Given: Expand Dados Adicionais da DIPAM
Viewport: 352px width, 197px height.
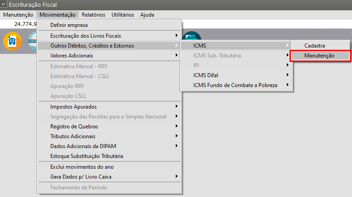Looking at the screenshot, I should coord(81,146).
